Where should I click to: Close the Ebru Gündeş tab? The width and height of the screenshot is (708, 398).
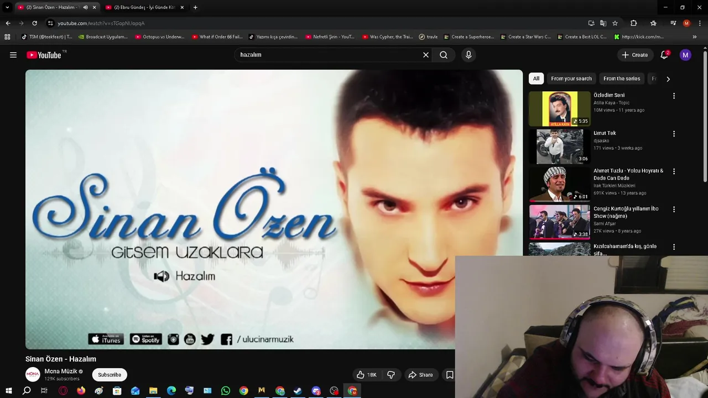pyautogui.click(x=181, y=7)
